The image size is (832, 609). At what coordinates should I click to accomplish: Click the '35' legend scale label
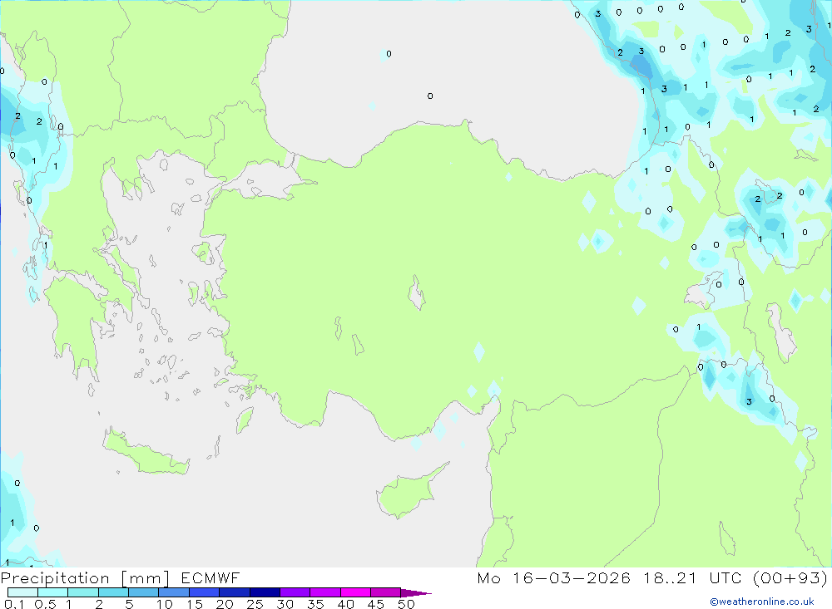pos(315,604)
